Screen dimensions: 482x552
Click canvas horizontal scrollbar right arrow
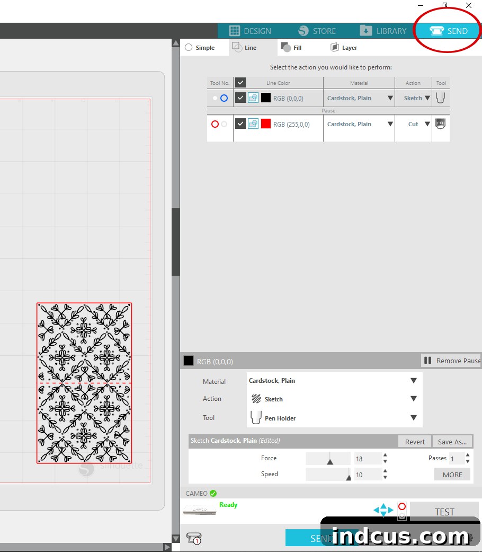[168, 547]
